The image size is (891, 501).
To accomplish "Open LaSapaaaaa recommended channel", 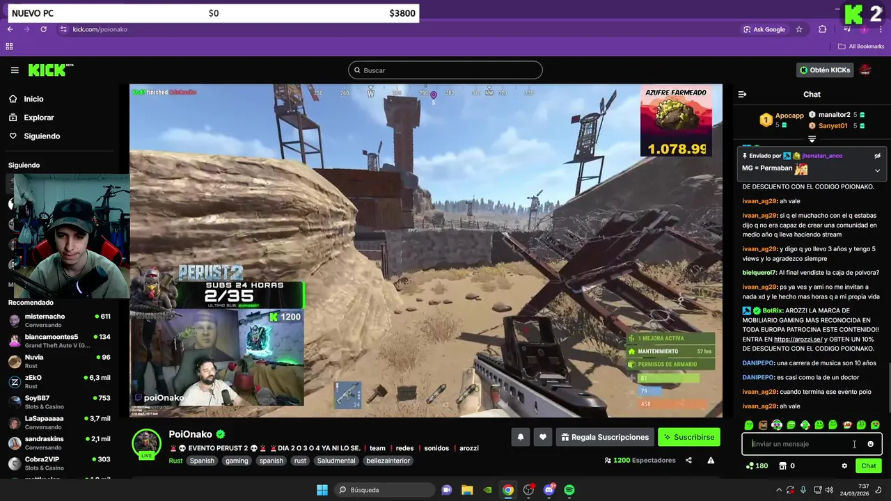I will click(x=59, y=422).
